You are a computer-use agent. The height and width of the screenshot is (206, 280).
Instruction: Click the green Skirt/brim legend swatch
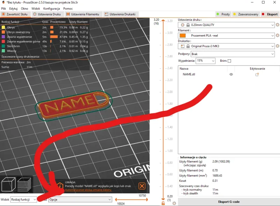point(3,46)
